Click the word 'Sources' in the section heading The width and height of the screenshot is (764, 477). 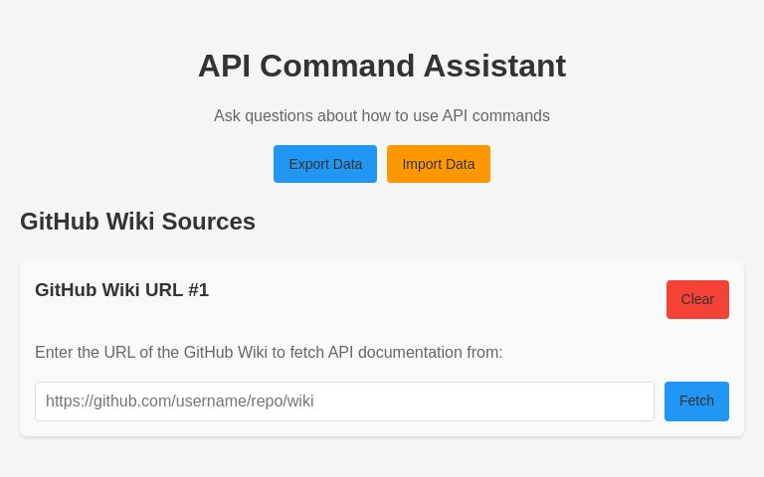[x=208, y=222]
